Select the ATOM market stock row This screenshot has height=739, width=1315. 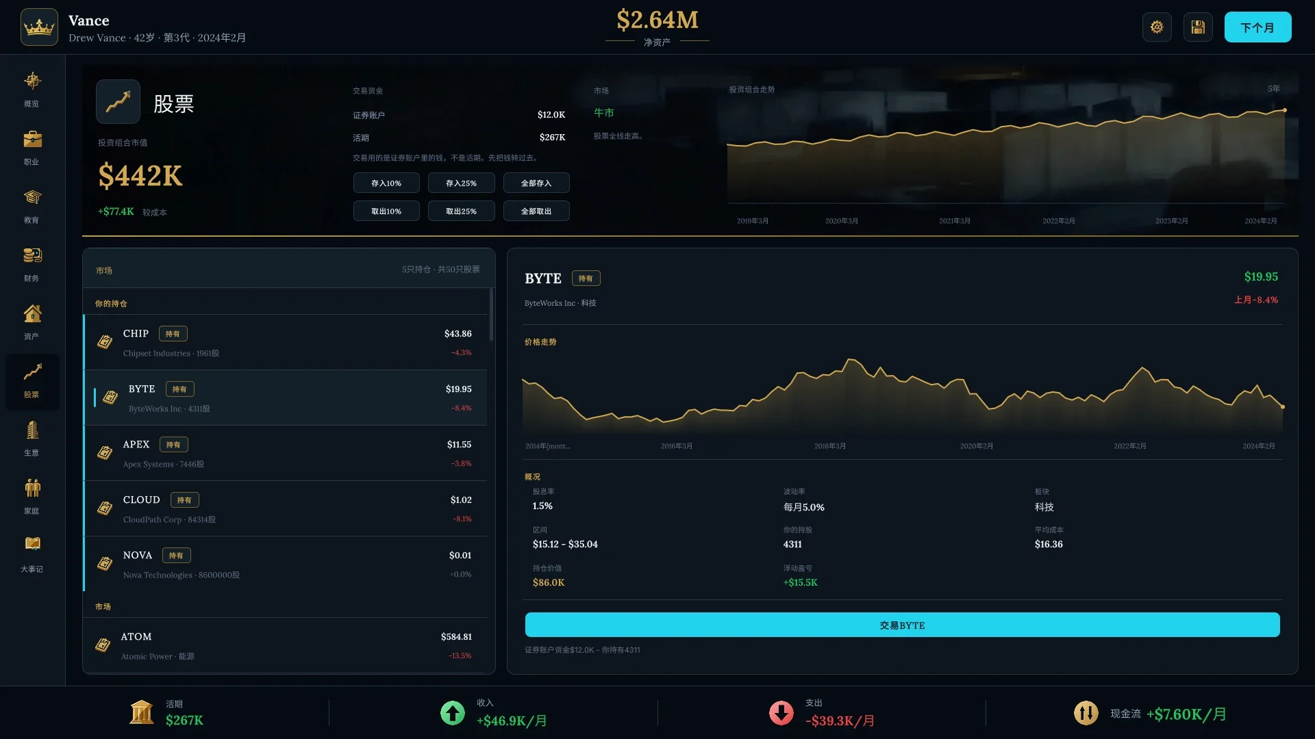[x=286, y=645]
